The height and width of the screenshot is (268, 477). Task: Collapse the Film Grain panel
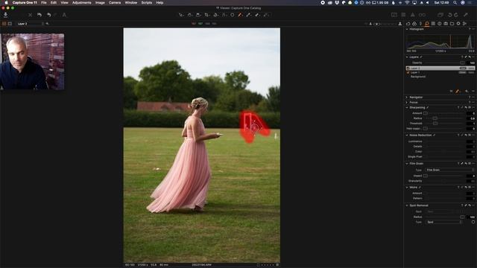[x=407, y=164]
